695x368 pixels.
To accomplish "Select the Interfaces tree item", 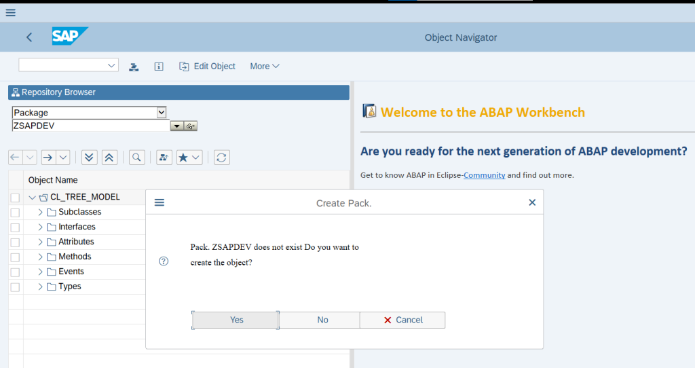I will (x=77, y=227).
